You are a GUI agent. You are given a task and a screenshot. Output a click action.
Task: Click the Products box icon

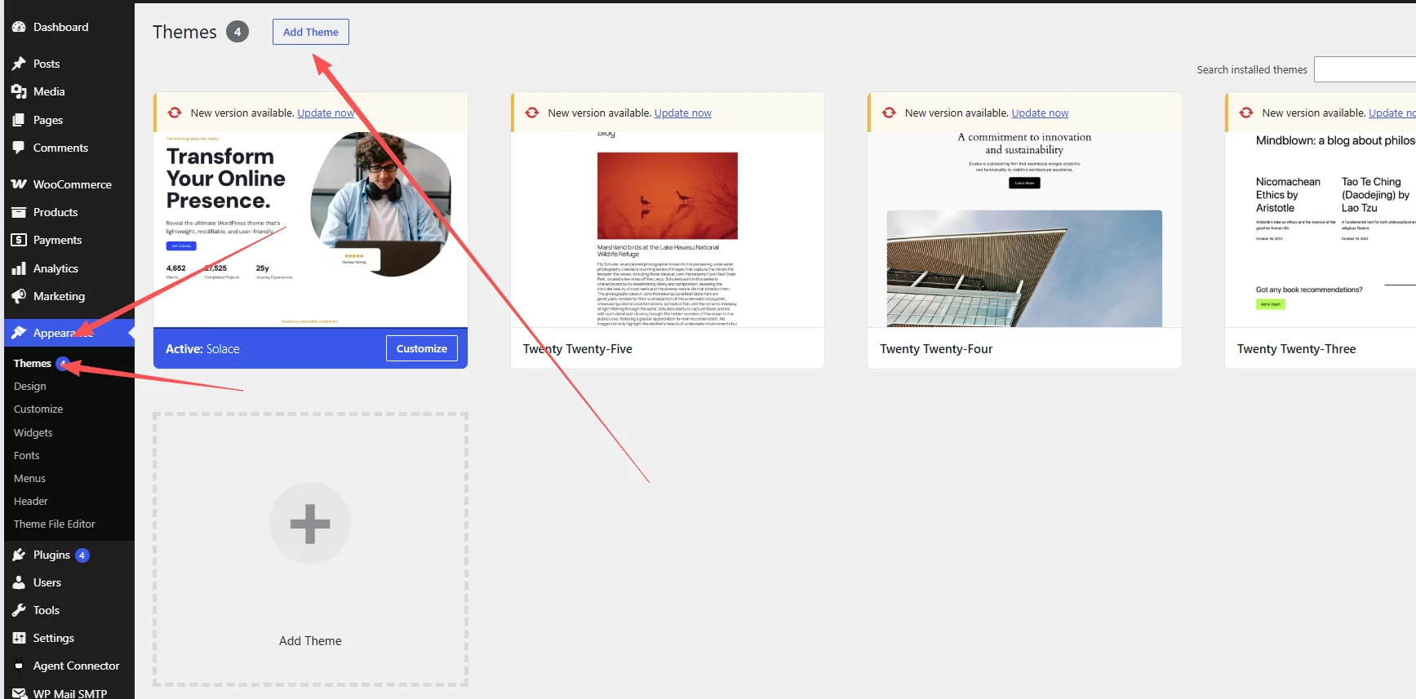pos(19,212)
